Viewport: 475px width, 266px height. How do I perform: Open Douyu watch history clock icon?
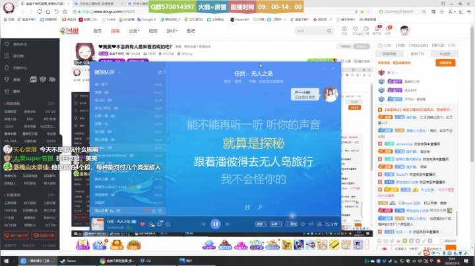point(344,29)
